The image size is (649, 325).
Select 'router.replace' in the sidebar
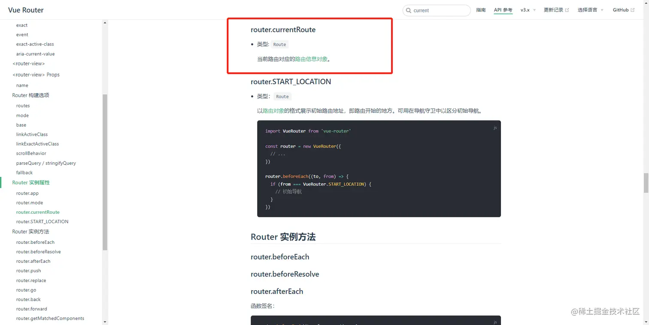[x=31, y=280]
